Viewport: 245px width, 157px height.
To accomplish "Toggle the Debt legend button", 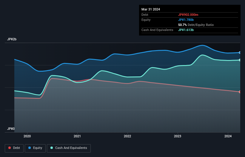I will (x=14, y=148).
